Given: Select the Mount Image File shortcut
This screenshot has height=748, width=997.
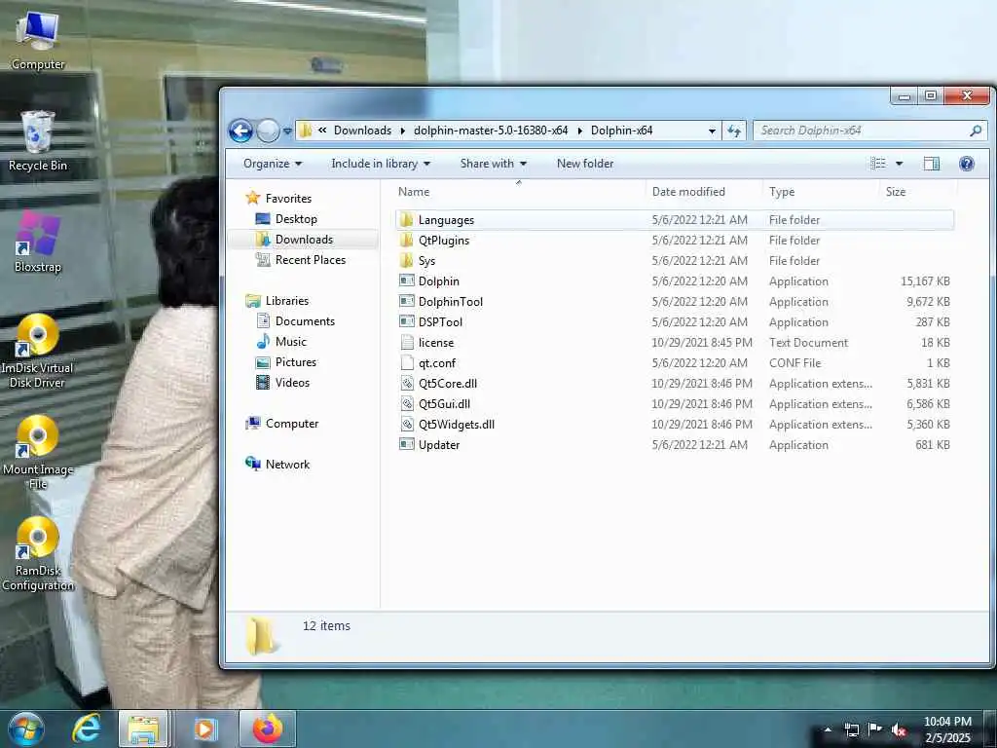Looking at the screenshot, I should click(38, 452).
